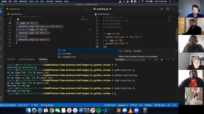The width and height of the screenshot is (204, 114).
Task: Click the terminal prompt input area
Action: point(115,93)
